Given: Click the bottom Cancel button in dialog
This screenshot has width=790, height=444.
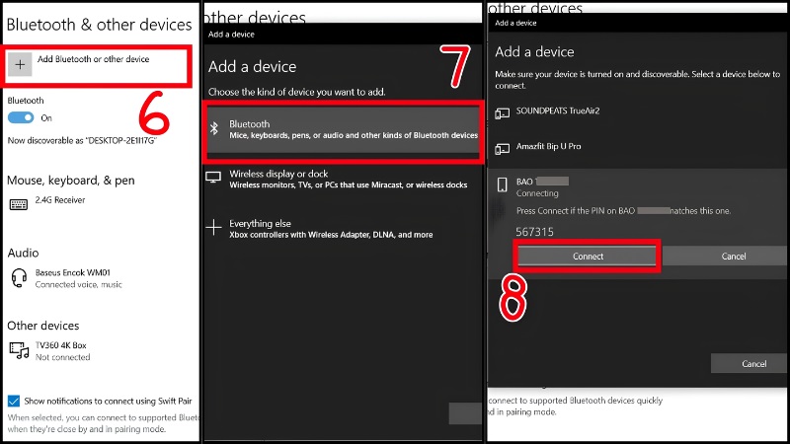Looking at the screenshot, I should pyautogui.click(x=753, y=363).
